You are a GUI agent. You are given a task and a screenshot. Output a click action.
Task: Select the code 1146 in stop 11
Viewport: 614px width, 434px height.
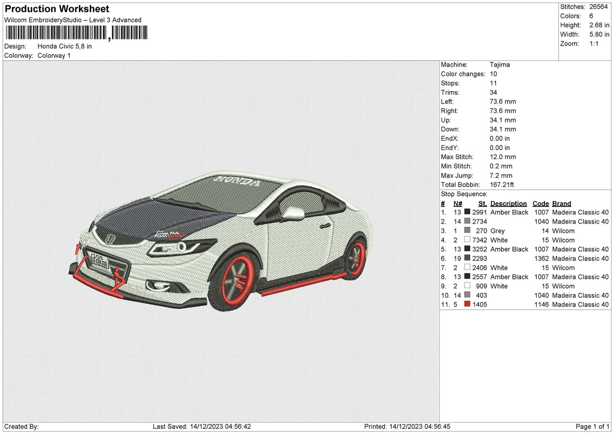point(541,305)
